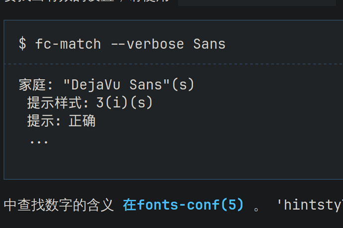
Task: Click the full-width period after fonts-conf(5)
Action: click(x=257, y=209)
